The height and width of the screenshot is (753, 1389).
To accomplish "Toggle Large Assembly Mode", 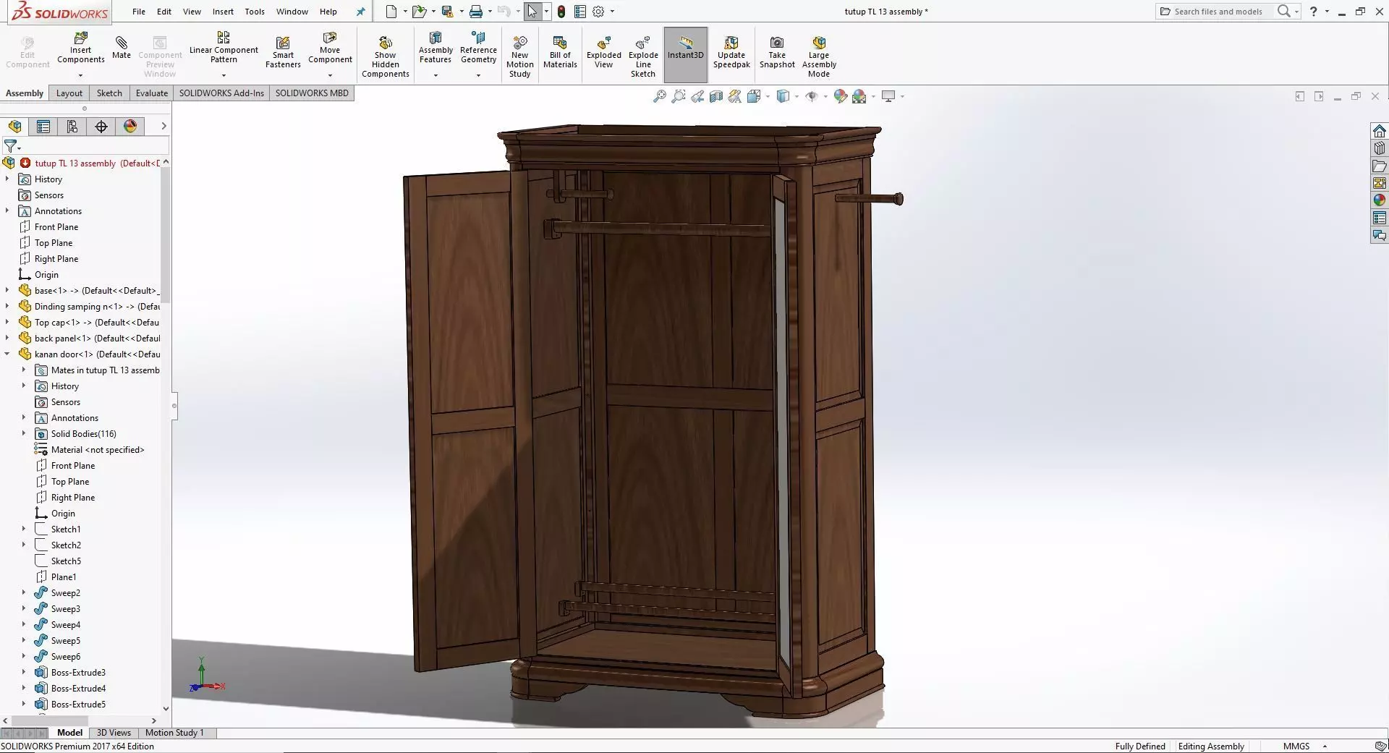I will pyautogui.click(x=819, y=56).
